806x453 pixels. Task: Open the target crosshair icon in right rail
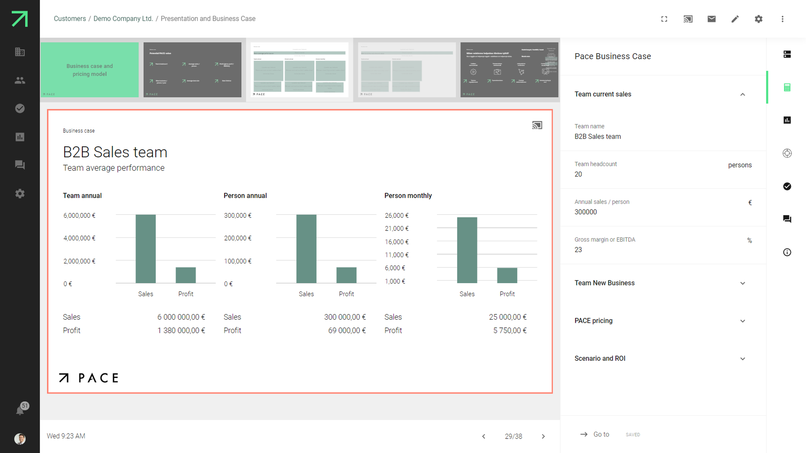pos(787,153)
